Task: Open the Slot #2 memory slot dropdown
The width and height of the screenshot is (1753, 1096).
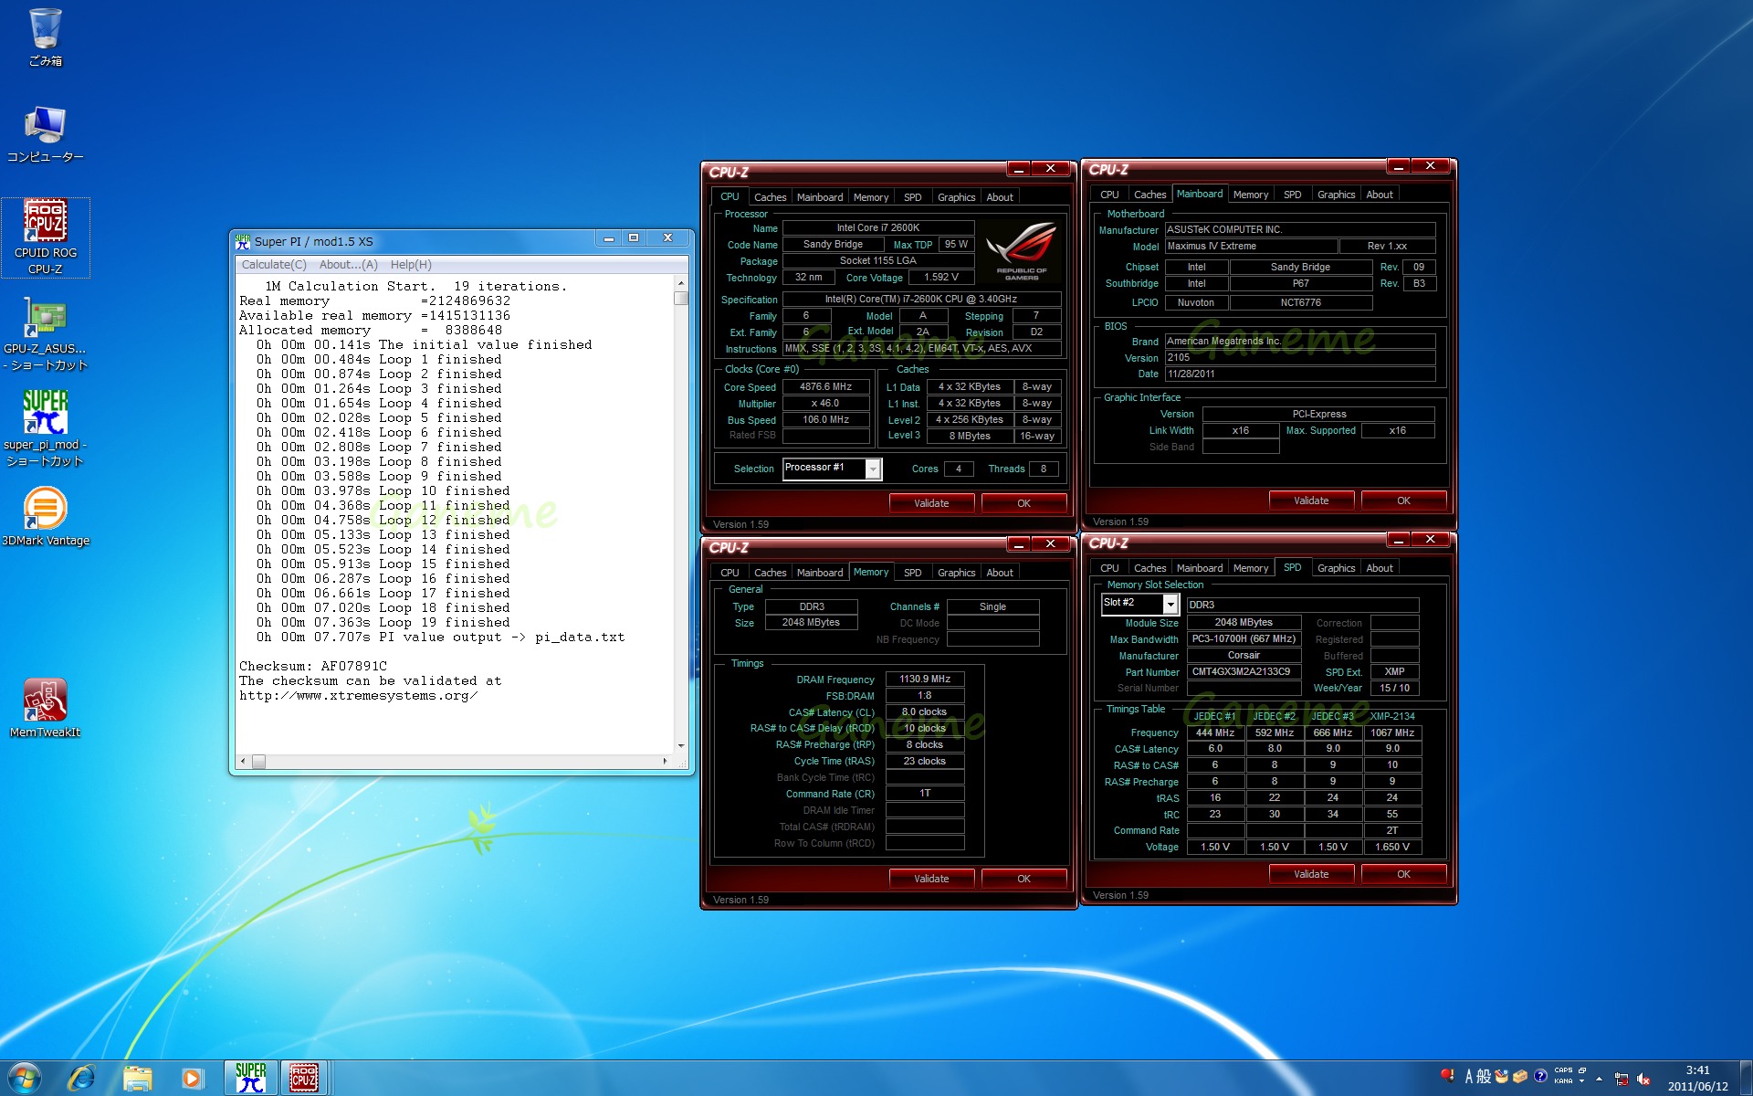Action: [1170, 604]
